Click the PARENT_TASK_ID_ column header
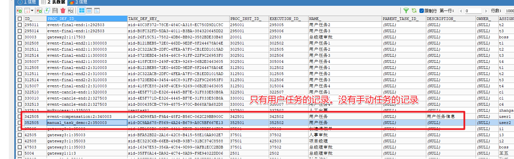Viewport: 514px width, 159px height. click(404, 19)
